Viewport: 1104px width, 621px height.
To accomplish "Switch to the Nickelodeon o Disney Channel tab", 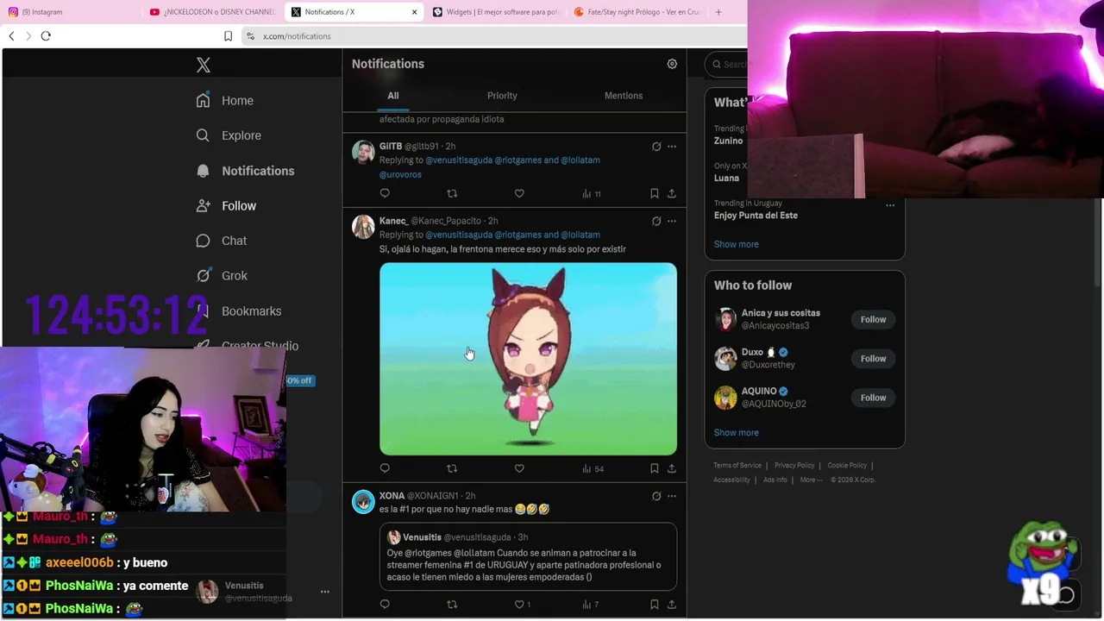I will (211, 12).
